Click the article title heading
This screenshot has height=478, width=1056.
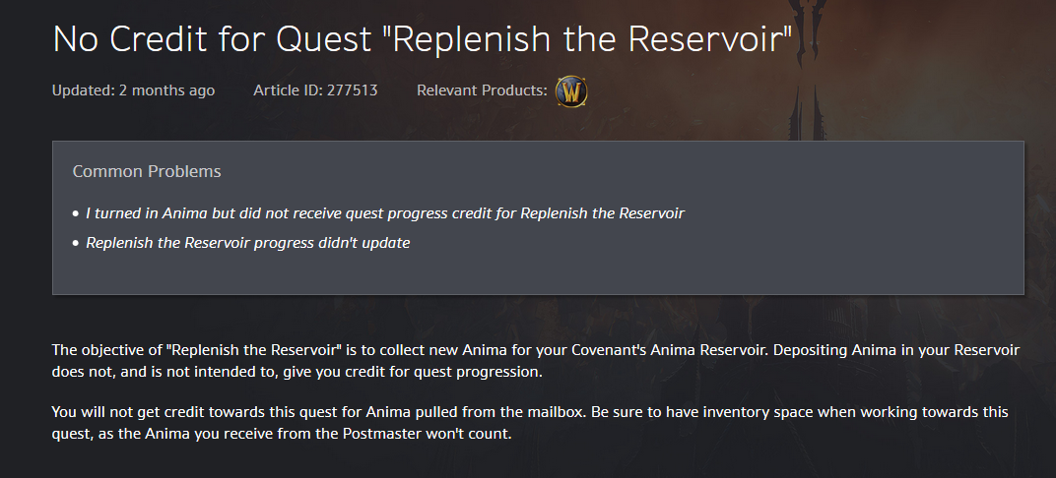pos(423,39)
